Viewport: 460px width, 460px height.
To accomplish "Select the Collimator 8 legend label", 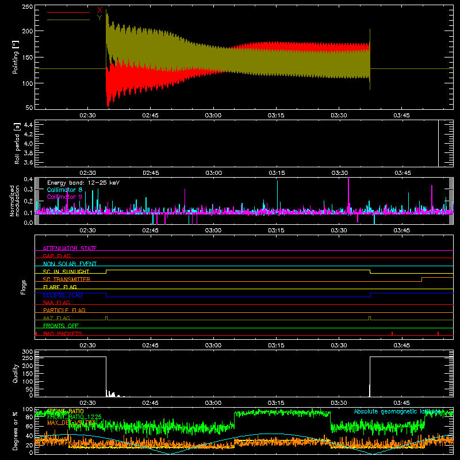I will [64, 190].
